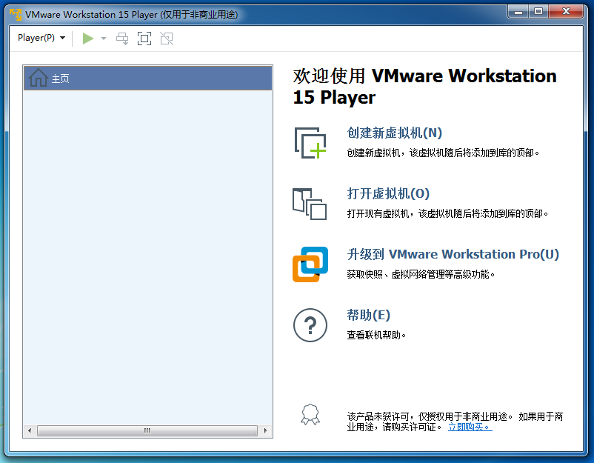Open the Player(P) menu
The width and height of the screenshot is (594, 463).
coord(41,38)
